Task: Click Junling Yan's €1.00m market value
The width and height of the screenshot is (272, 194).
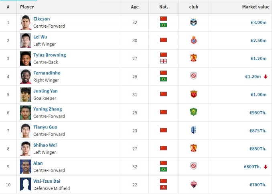Action: click(258, 95)
